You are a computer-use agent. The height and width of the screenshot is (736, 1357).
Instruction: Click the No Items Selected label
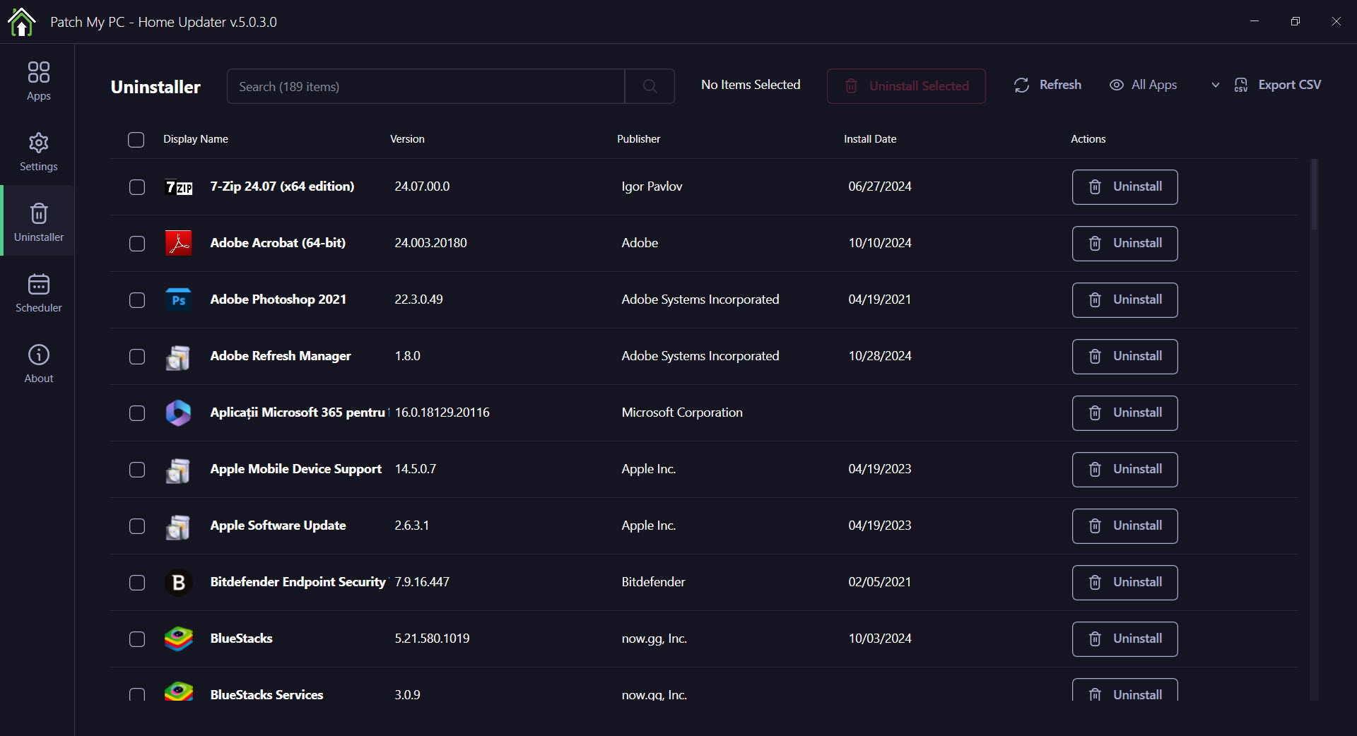[751, 85]
